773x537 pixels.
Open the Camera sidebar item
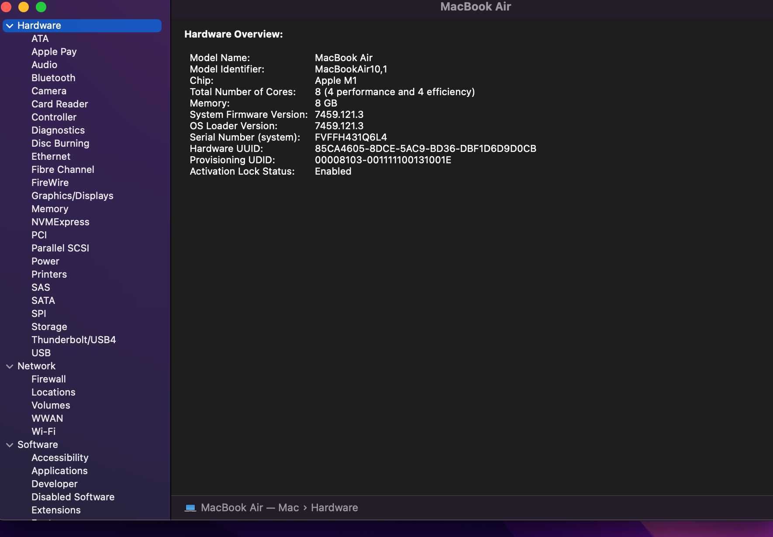pos(49,91)
